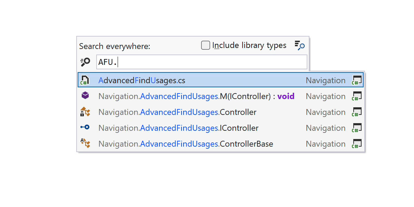Screen dimensions: 414x207
Task: Click the interface icon next to IController
Action: (85, 127)
